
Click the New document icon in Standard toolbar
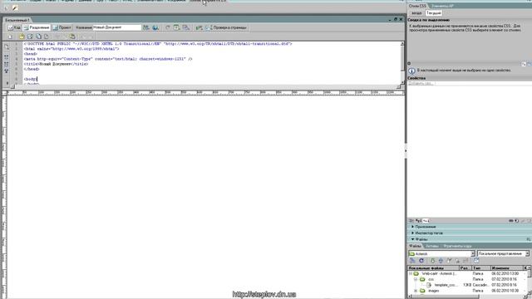tap(10, 37)
